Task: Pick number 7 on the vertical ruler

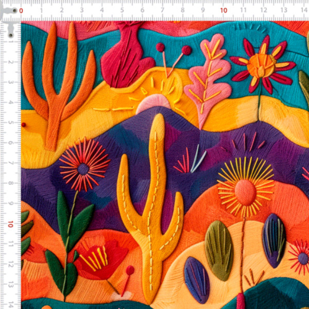Action: click(x=10, y=163)
